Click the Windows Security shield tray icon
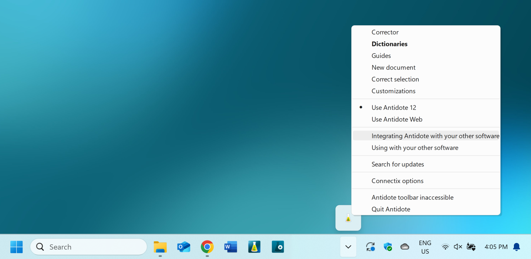This screenshot has height=259, width=531. 387,247
